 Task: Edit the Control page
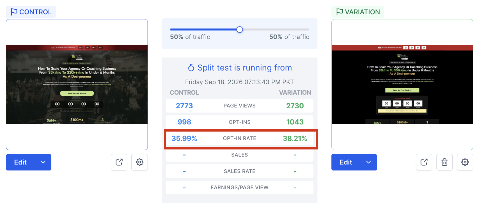pos(21,162)
